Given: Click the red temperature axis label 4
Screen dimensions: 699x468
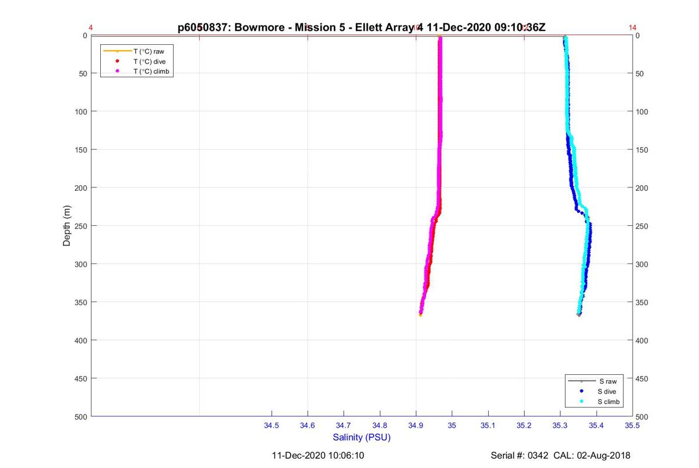Looking at the screenshot, I should [91, 27].
